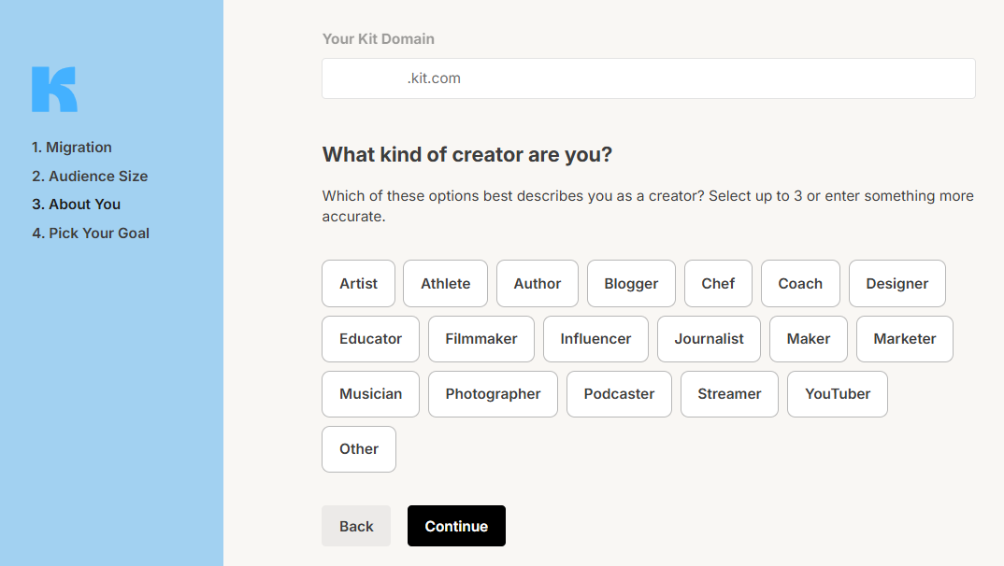Pick Journalist as creator type
The height and width of the screenshot is (566, 1004).
709,339
